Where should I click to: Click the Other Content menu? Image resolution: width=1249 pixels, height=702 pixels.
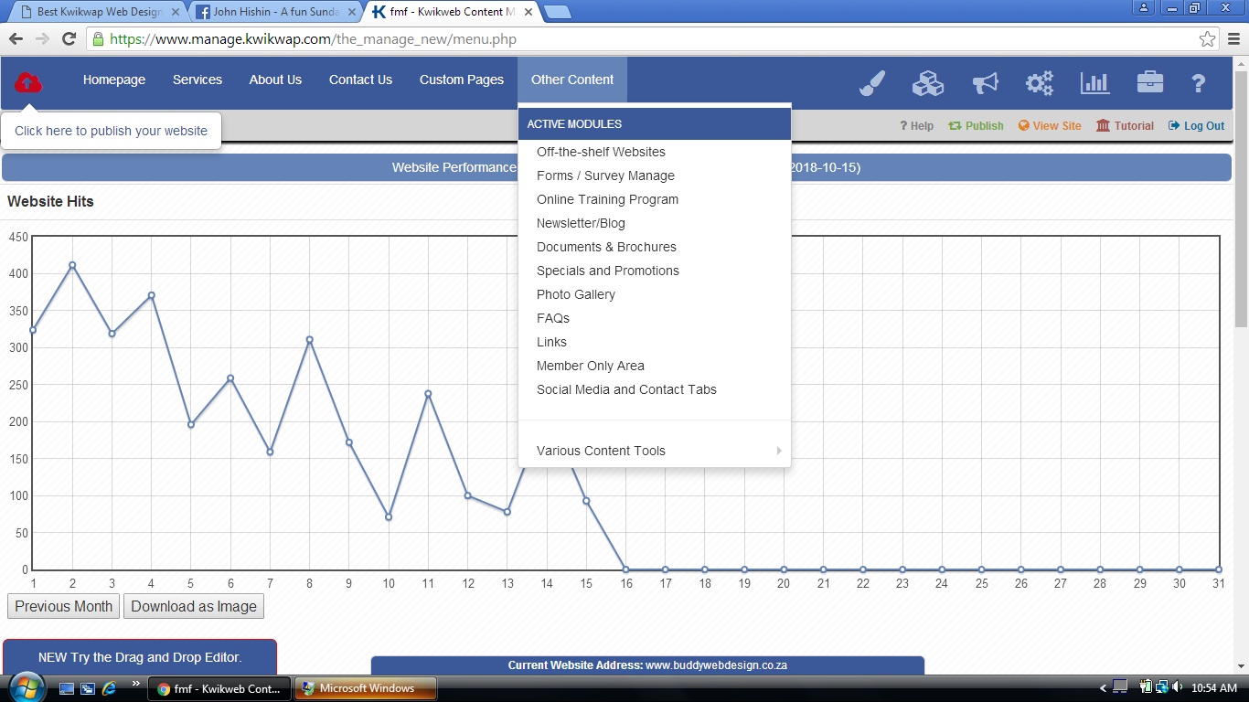(572, 80)
